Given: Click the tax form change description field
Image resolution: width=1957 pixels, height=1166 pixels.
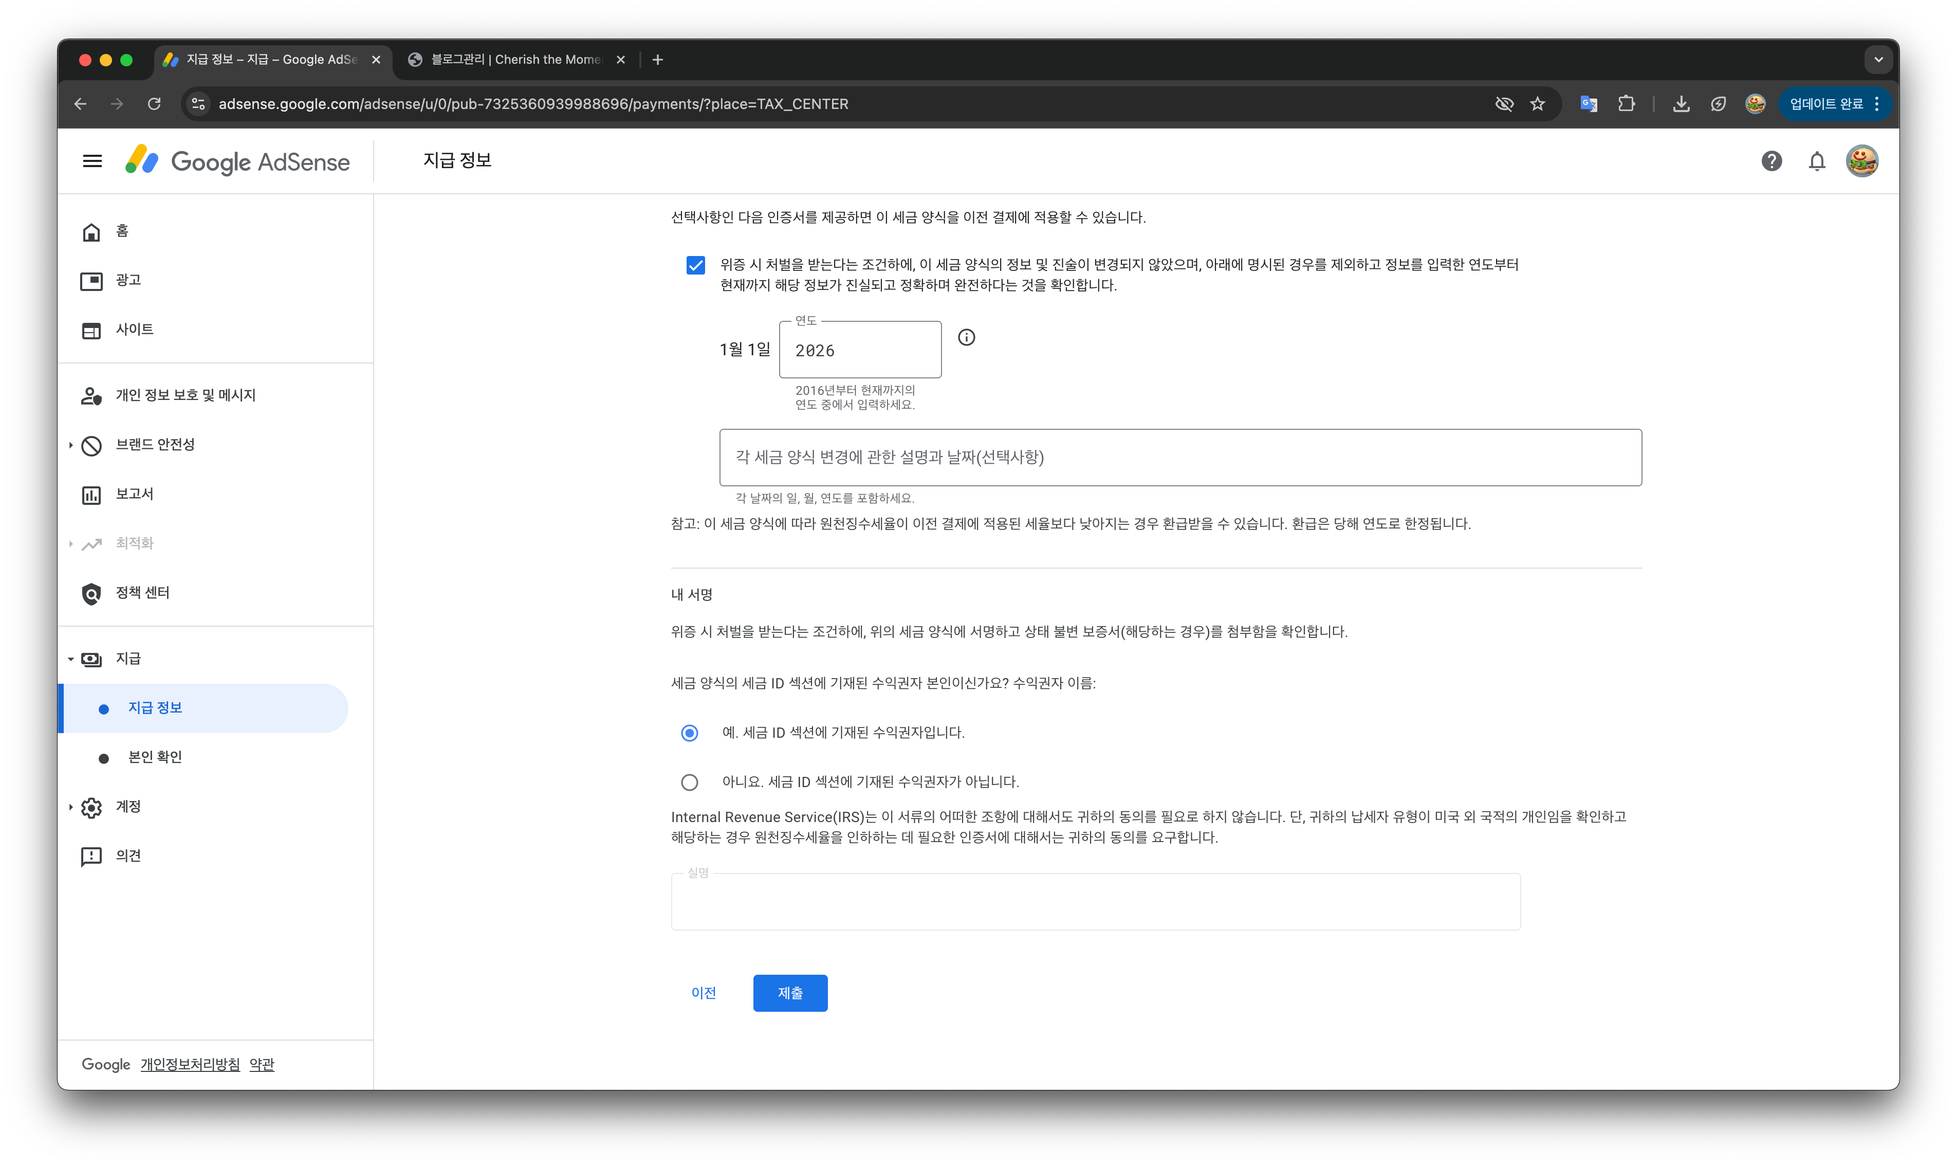Looking at the screenshot, I should coord(1180,457).
